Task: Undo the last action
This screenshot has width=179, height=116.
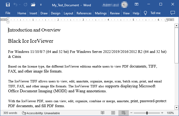Action: click(x=15, y=5)
